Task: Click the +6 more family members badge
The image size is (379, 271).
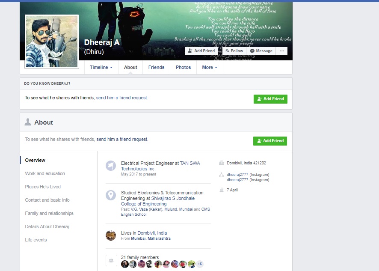Action: (200, 264)
